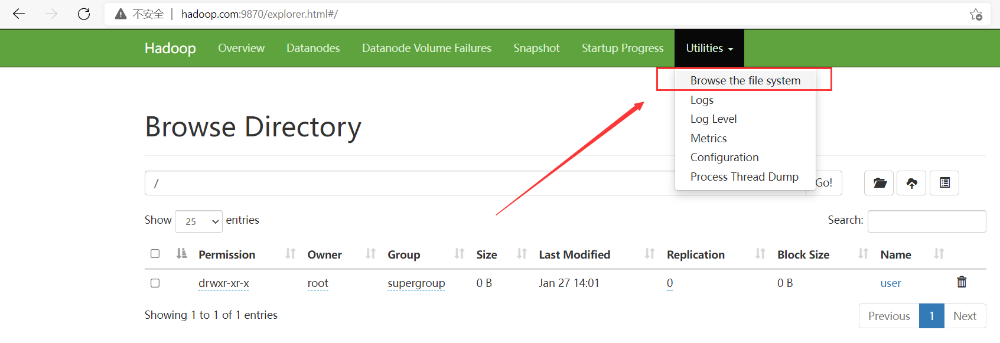Click the cut and paste list icon
The width and height of the screenshot is (1000, 343).
tap(944, 183)
